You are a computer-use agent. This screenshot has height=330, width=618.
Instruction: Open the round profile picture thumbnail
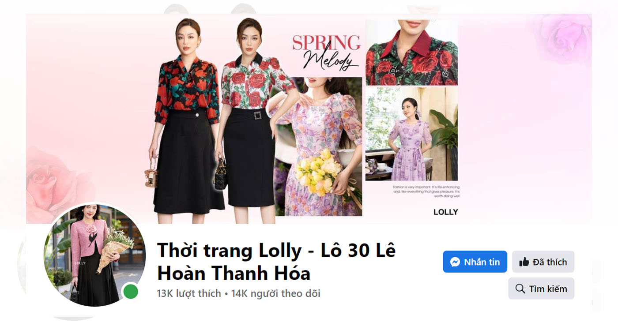click(x=94, y=255)
